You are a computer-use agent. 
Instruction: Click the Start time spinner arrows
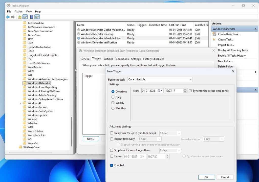coord(185,91)
